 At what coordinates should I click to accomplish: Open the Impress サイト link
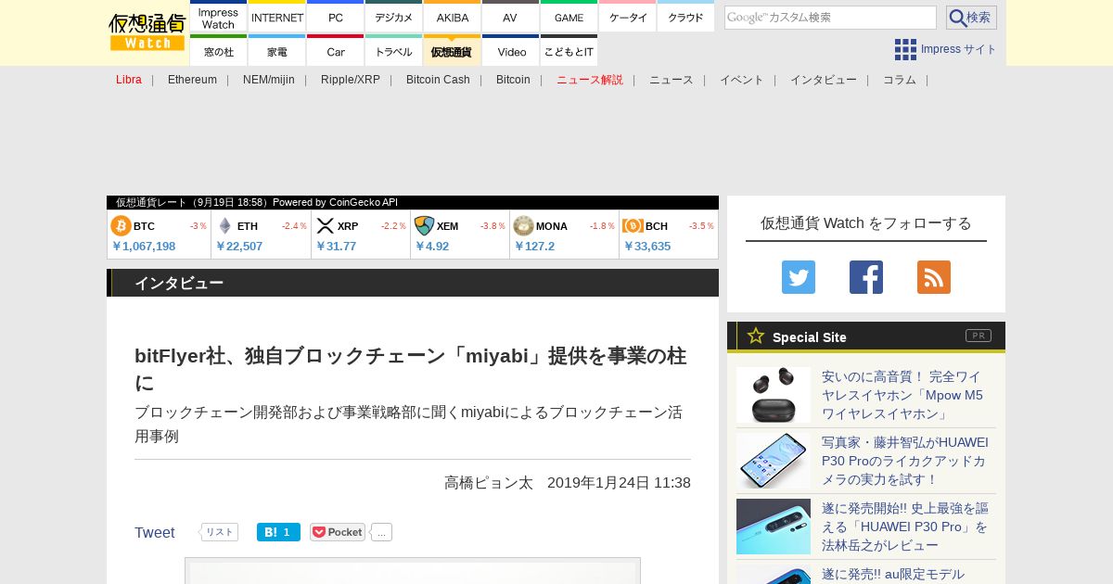coord(958,49)
